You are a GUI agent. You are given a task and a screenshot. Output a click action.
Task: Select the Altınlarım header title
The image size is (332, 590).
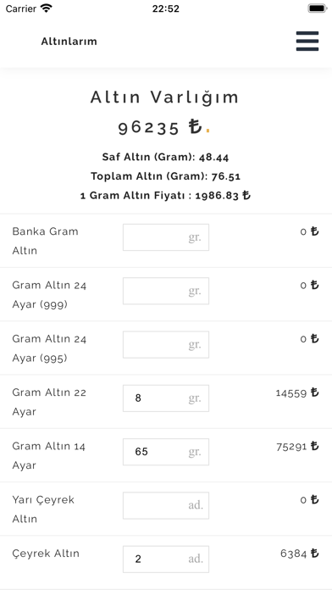(x=69, y=42)
